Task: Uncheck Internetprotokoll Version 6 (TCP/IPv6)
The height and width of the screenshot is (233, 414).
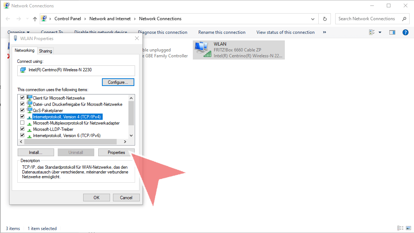Action: [22, 135]
